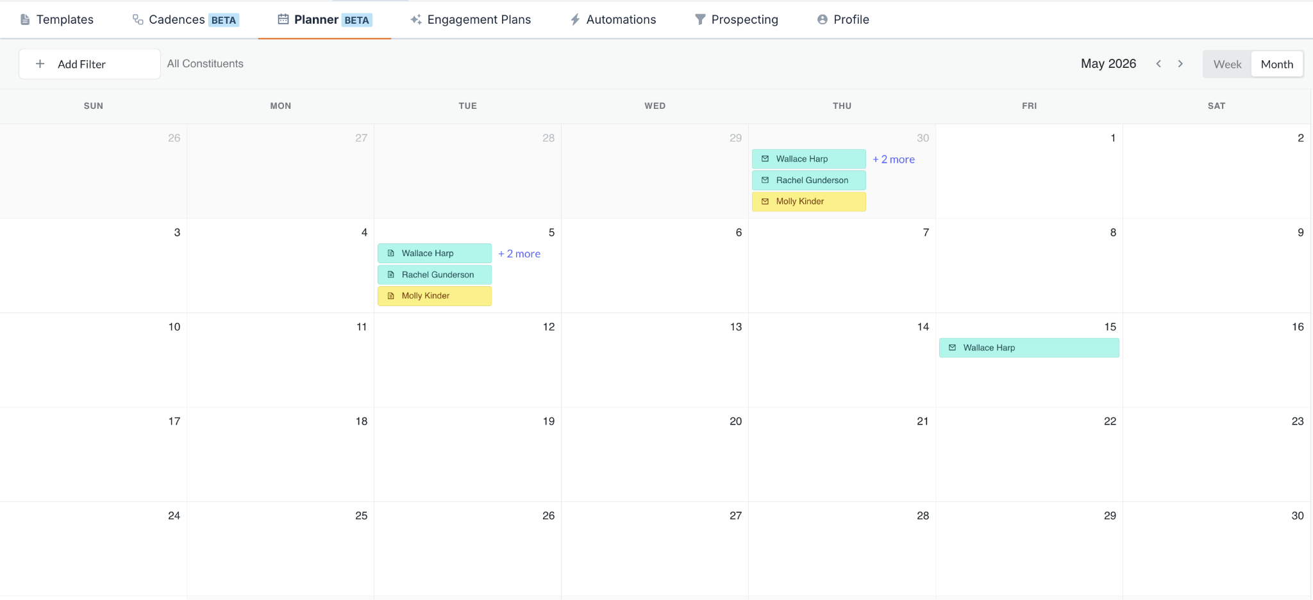The height and width of the screenshot is (600, 1313).
Task: Click the Profile person icon
Action: [822, 20]
